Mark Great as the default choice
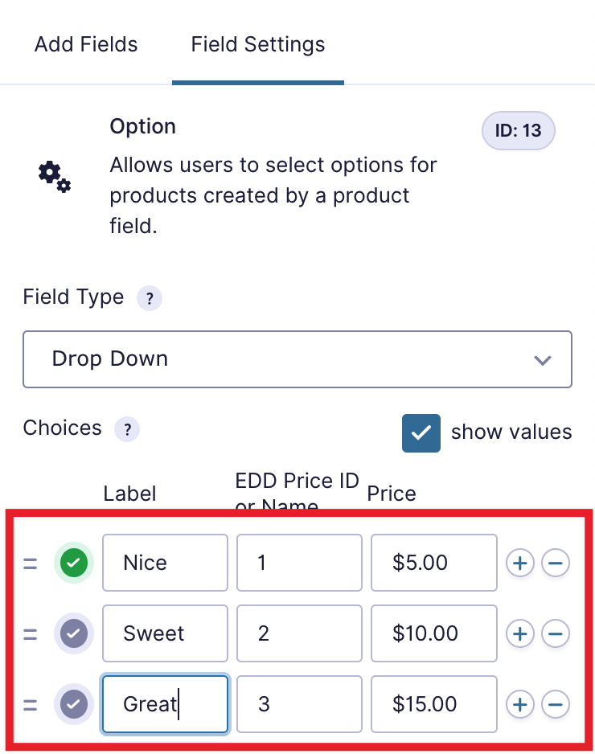This screenshot has width=595, height=754. point(74,705)
